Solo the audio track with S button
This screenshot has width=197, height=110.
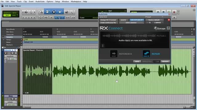click(12, 53)
